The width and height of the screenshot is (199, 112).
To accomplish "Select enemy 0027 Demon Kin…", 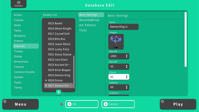I will tap(58, 86).
